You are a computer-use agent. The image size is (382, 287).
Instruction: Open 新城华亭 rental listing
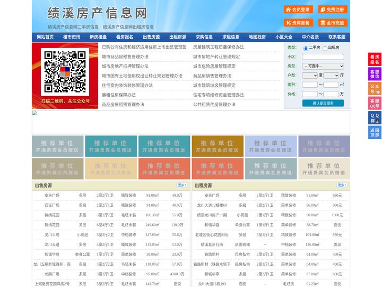coord(212,274)
